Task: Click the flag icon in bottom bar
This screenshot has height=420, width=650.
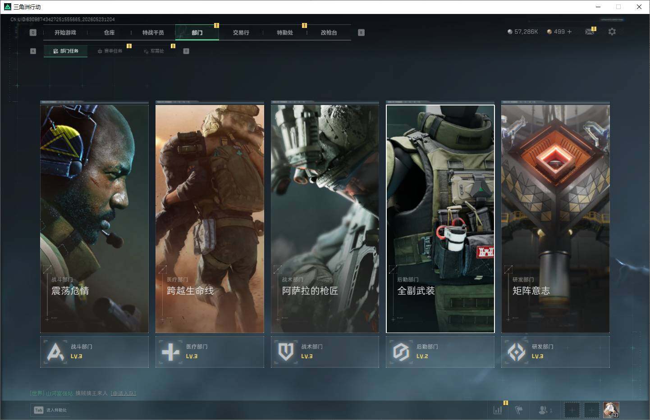Action: (x=519, y=410)
